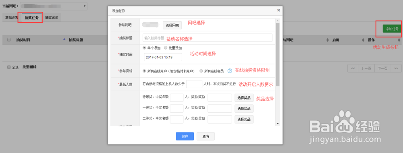Image resolution: width=403 pixels, height=153 pixels.
Task: Click the 批量删除 link
Action: (x=29, y=67)
